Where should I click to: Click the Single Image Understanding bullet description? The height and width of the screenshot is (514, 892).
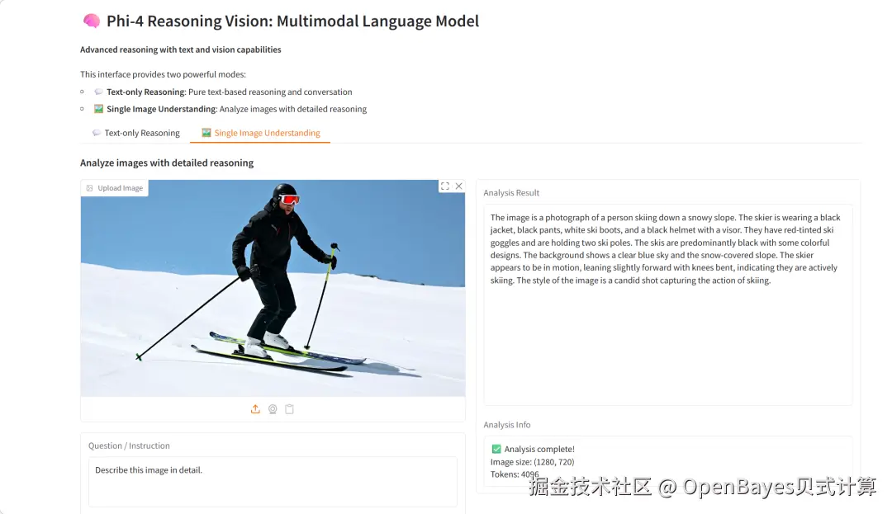[237, 108]
